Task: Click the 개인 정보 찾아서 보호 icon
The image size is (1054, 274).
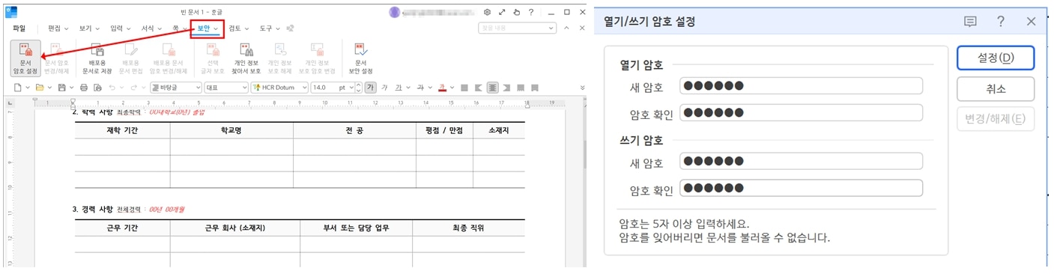Action: coord(246,58)
